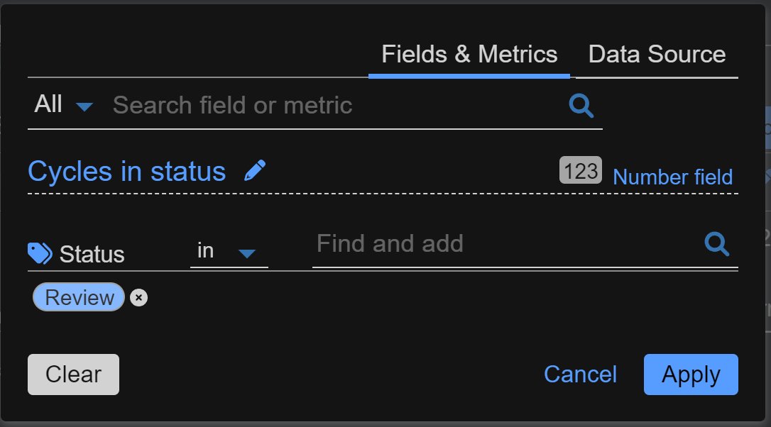
Task: Click the magnifier in 'Find and add'
Action: (x=717, y=244)
